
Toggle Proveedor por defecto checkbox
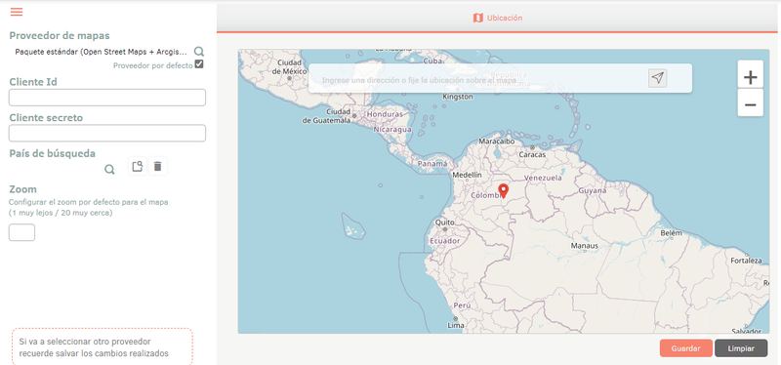(x=199, y=64)
